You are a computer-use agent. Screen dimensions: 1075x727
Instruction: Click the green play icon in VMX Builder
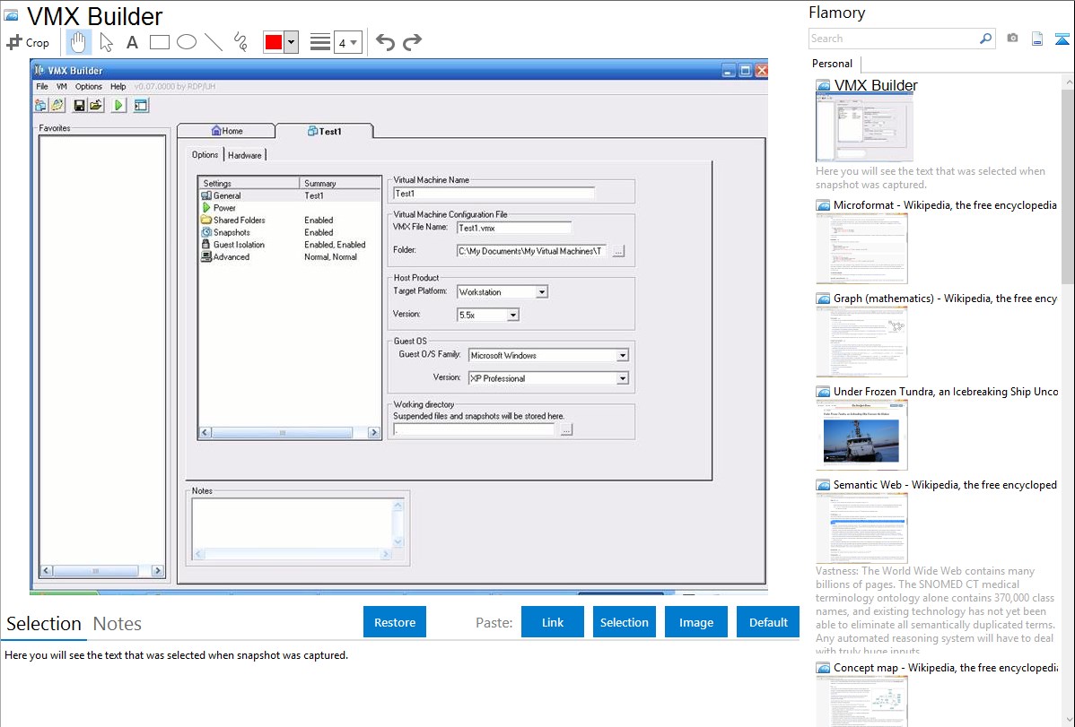[x=118, y=106]
